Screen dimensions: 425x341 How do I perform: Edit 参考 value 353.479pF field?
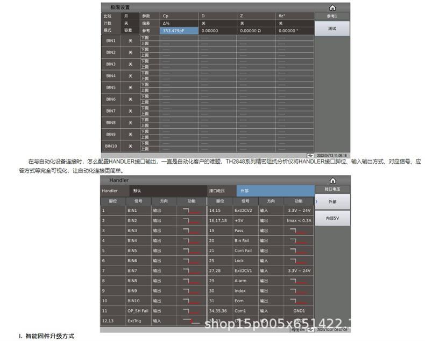pyautogui.click(x=179, y=31)
